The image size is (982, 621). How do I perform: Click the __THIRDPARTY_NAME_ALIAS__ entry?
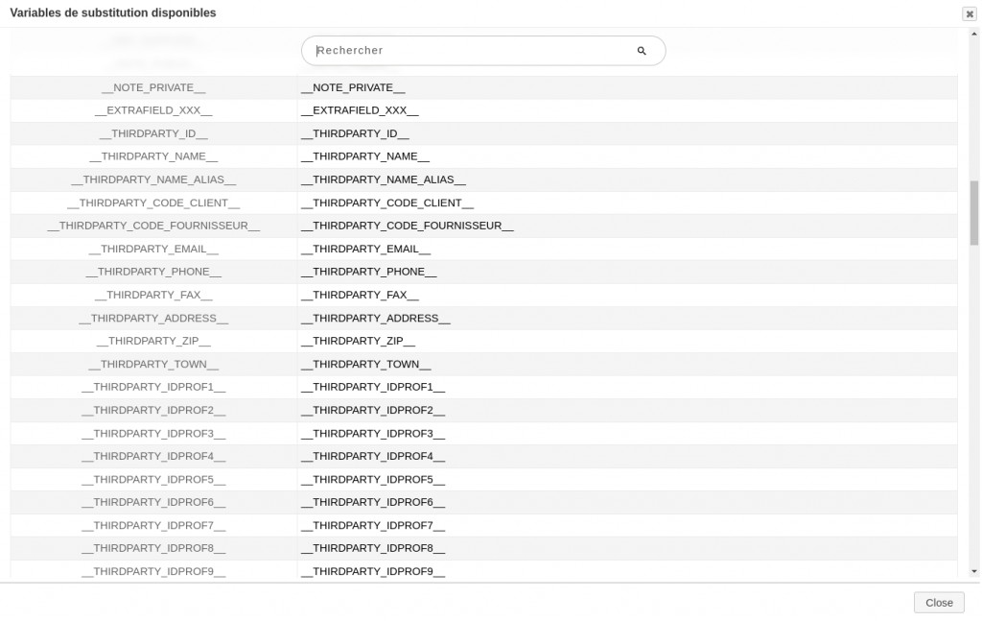click(x=153, y=180)
